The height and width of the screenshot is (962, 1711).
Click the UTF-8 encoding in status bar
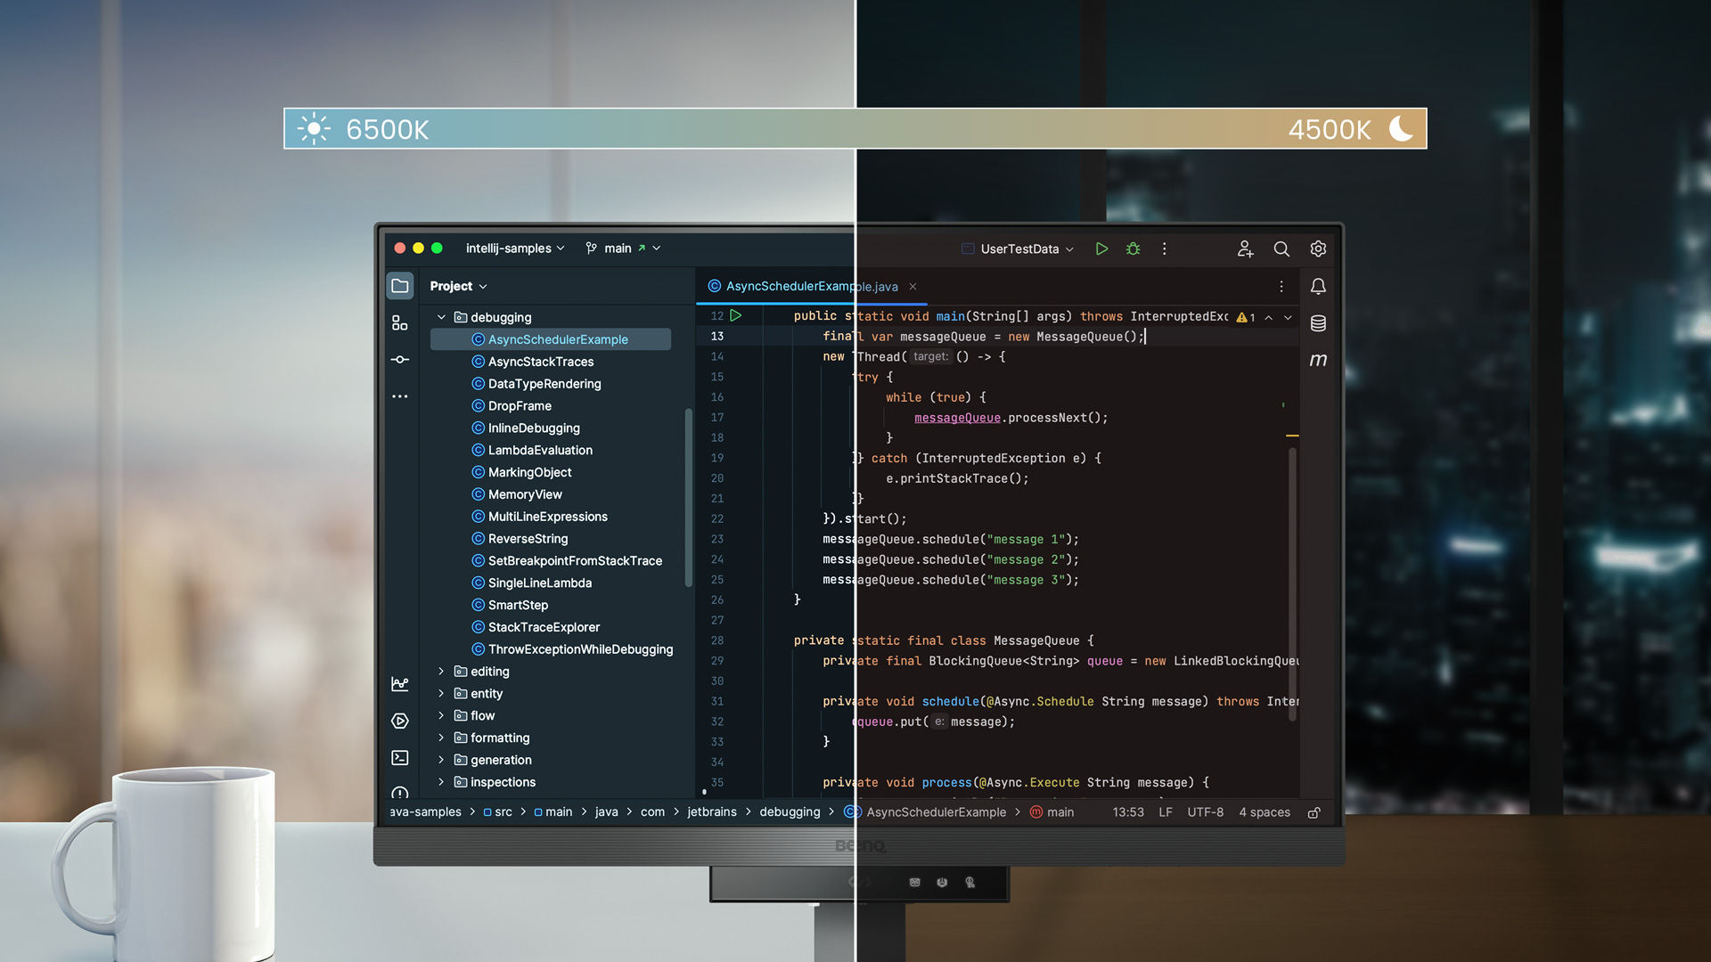click(1205, 812)
